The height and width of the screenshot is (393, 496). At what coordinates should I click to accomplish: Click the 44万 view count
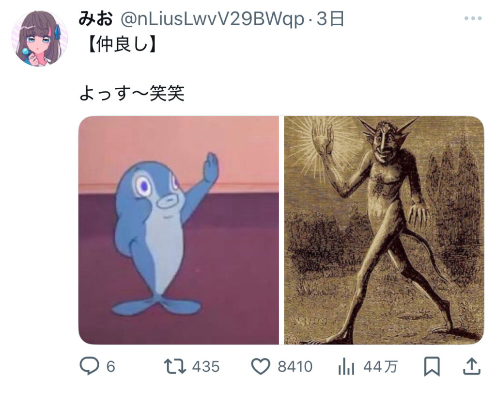tap(380, 367)
